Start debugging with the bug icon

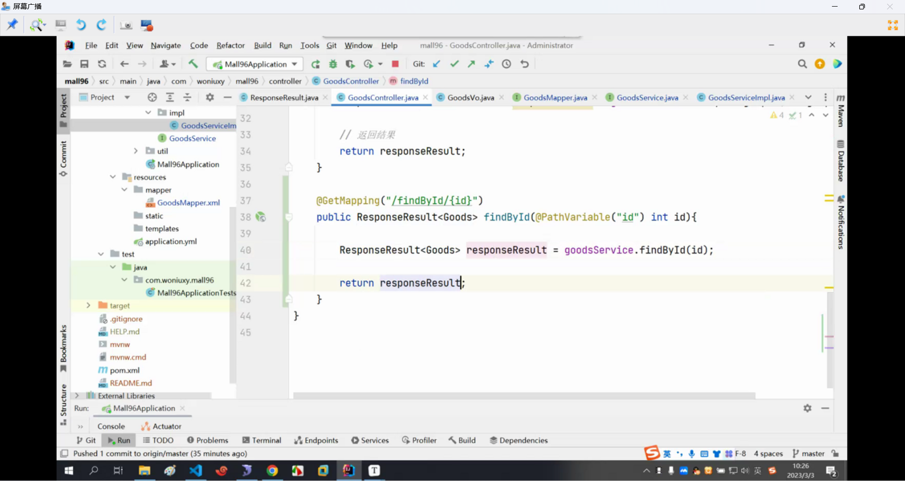point(333,64)
